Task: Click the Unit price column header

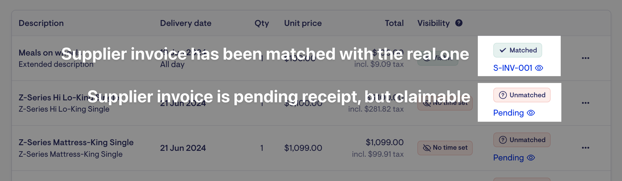Action: [303, 23]
